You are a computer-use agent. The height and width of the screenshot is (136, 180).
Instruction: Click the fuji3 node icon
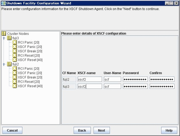tap(9, 38)
